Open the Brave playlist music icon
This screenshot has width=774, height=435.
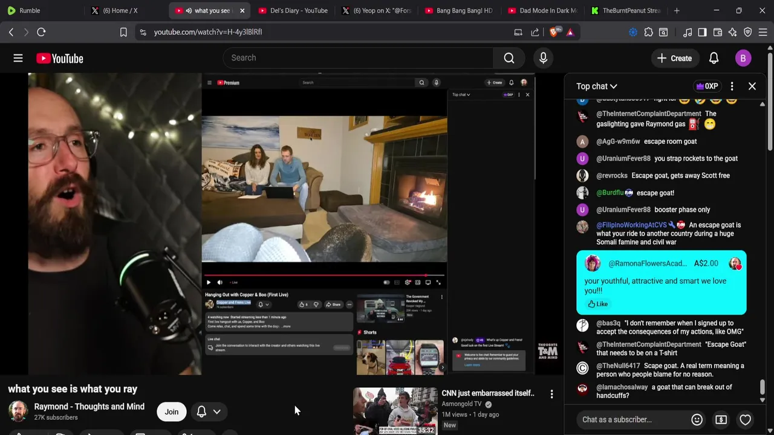[x=688, y=32]
